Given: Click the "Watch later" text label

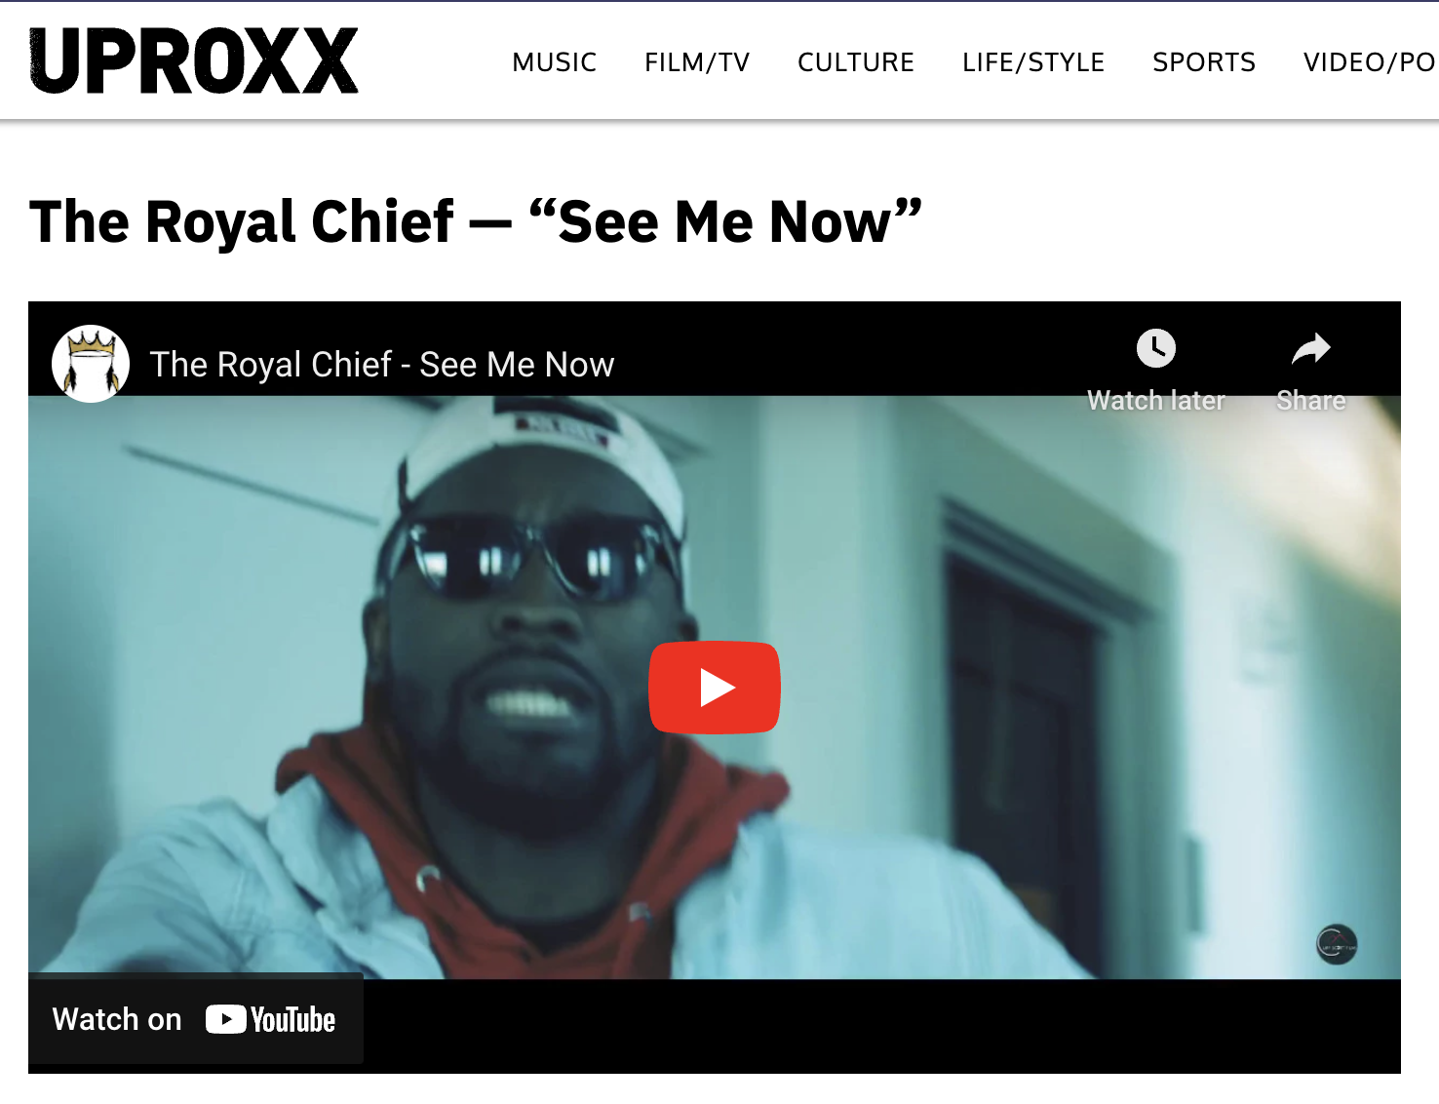Looking at the screenshot, I should coord(1156,401).
